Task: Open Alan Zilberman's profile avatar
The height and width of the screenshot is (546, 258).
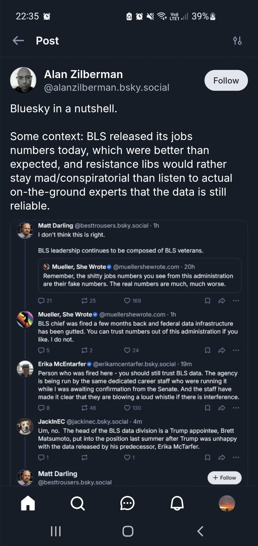Action: coord(23,80)
